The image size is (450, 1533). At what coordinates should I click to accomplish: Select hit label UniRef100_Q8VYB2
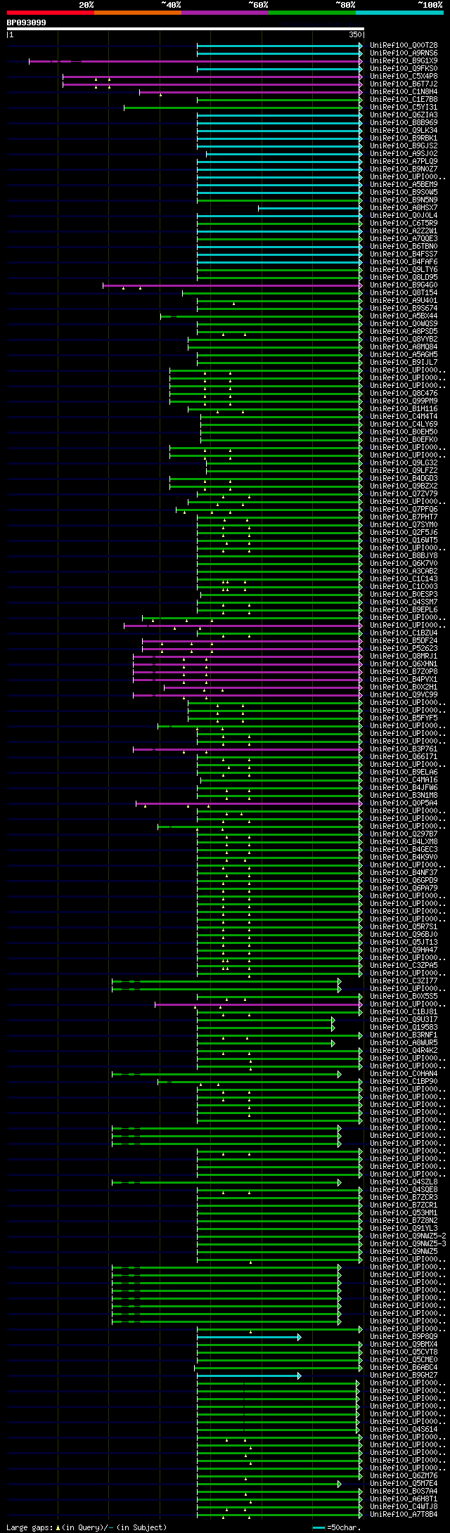404,339
